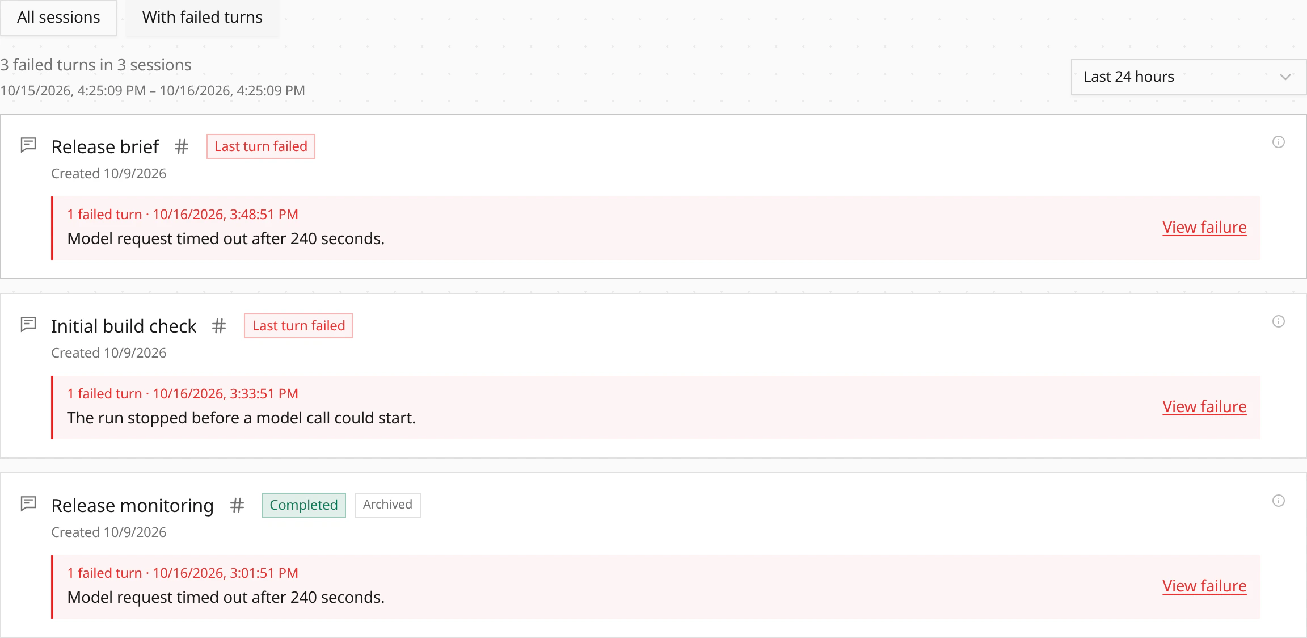
Task: Open the Release monitoring session title
Action: [132, 506]
